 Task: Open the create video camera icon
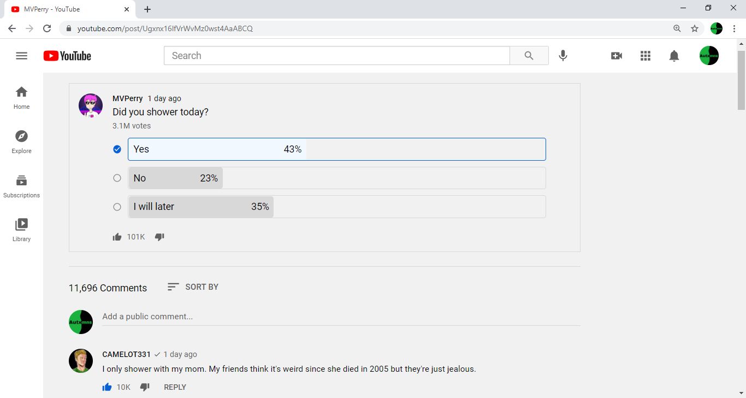tap(617, 56)
